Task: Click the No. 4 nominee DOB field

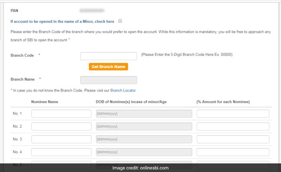Action: [x=144, y=152]
